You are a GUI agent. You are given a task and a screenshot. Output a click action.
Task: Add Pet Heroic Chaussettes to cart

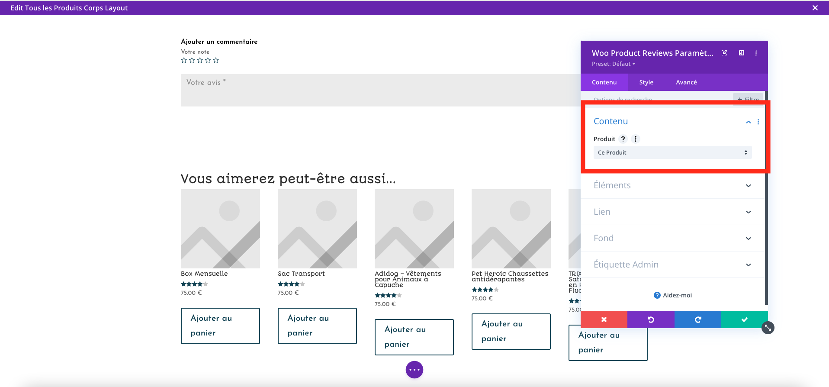click(x=511, y=332)
